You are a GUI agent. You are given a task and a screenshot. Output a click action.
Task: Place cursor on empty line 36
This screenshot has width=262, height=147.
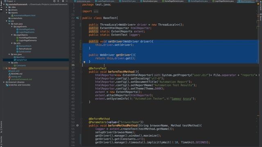tap(170, 65)
